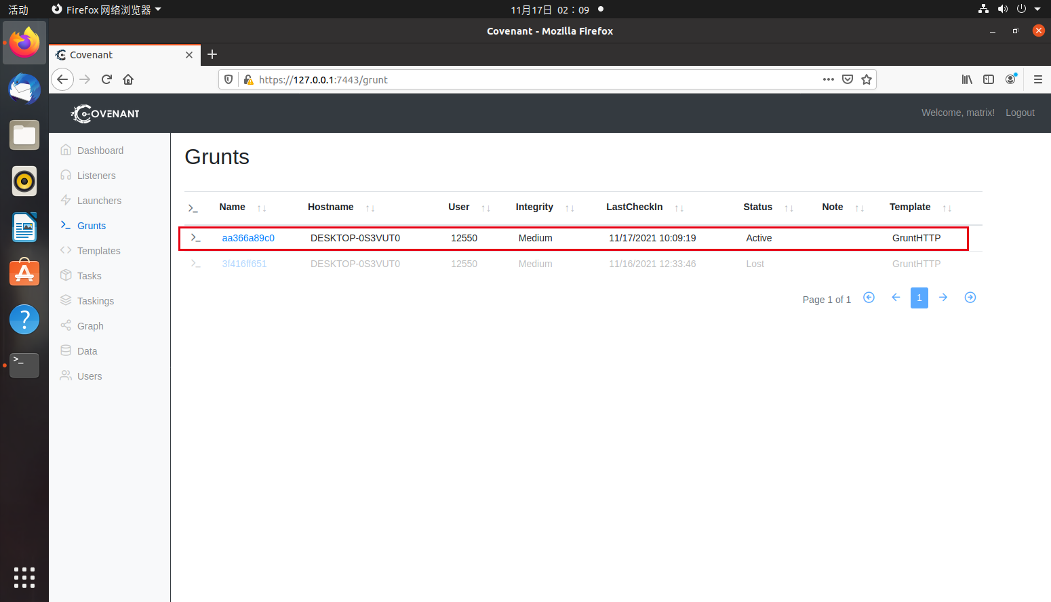Screen dimensions: 1051x602
Task: Open Launchers from the sidebar
Action: 99,201
